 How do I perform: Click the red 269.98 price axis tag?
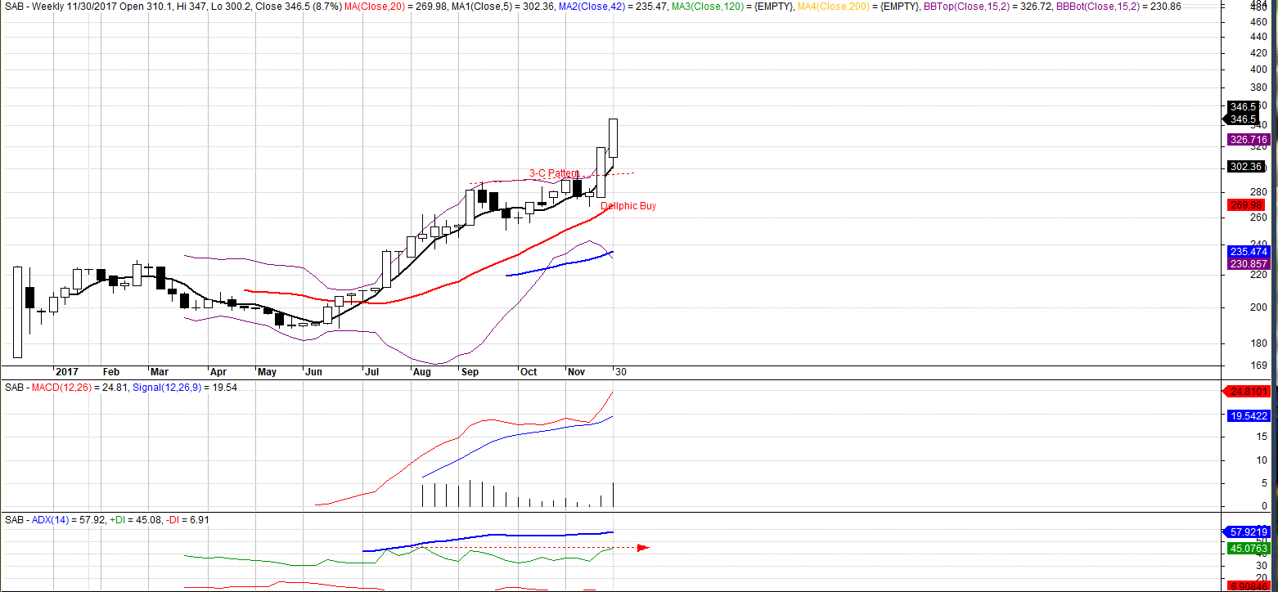coord(1245,204)
